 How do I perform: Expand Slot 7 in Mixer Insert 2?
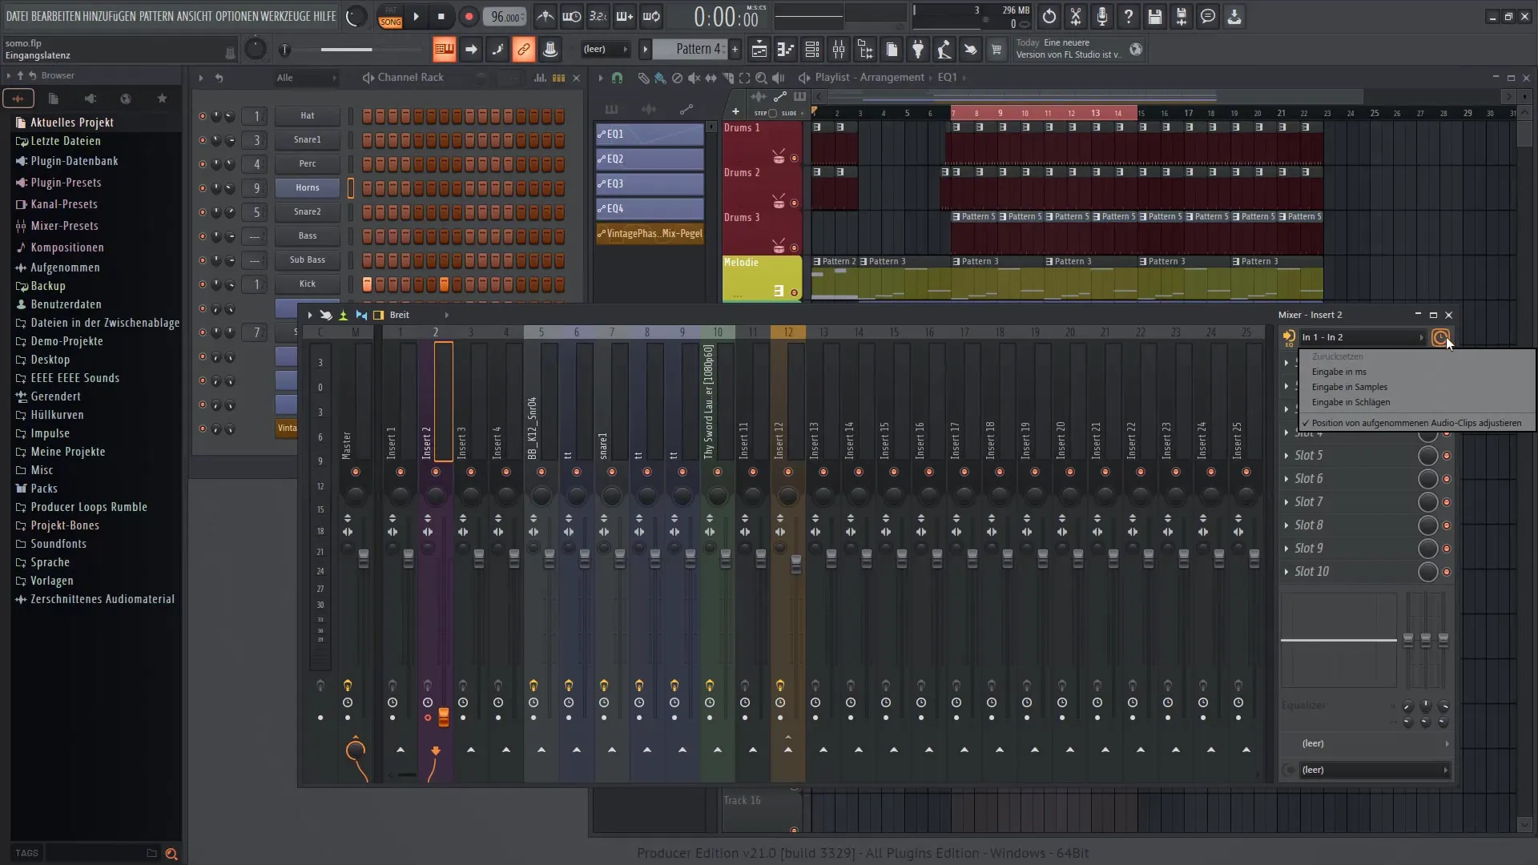coord(1287,501)
